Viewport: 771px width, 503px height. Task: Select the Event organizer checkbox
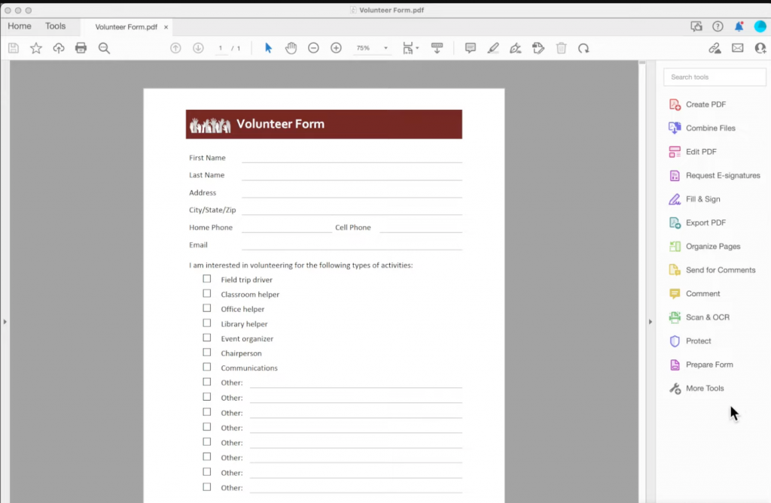pyautogui.click(x=207, y=338)
